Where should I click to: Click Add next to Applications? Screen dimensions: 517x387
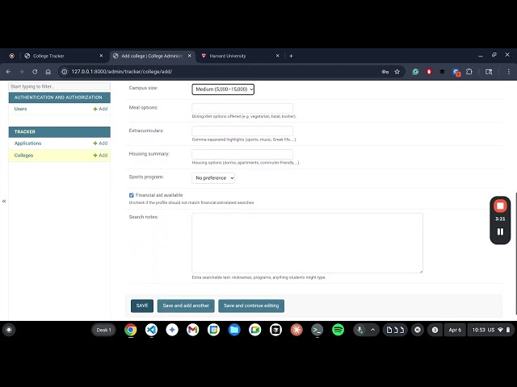(x=100, y=144)
